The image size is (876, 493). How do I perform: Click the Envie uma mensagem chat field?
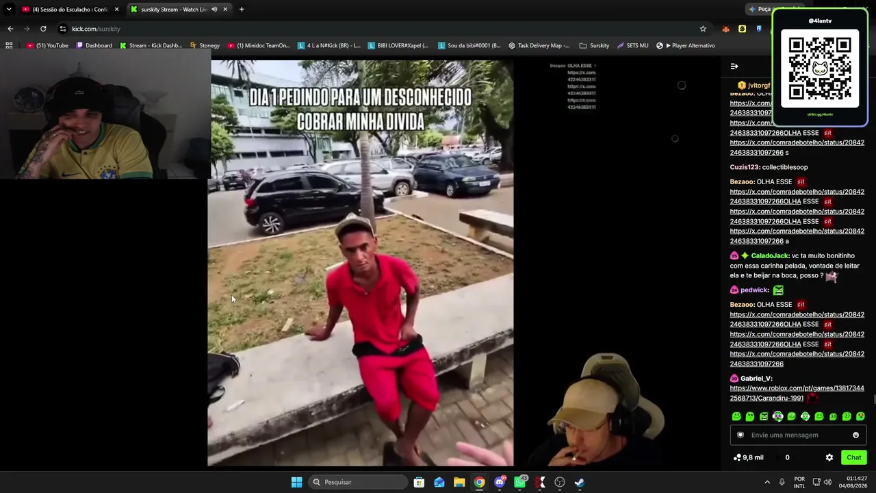[798, 435]
